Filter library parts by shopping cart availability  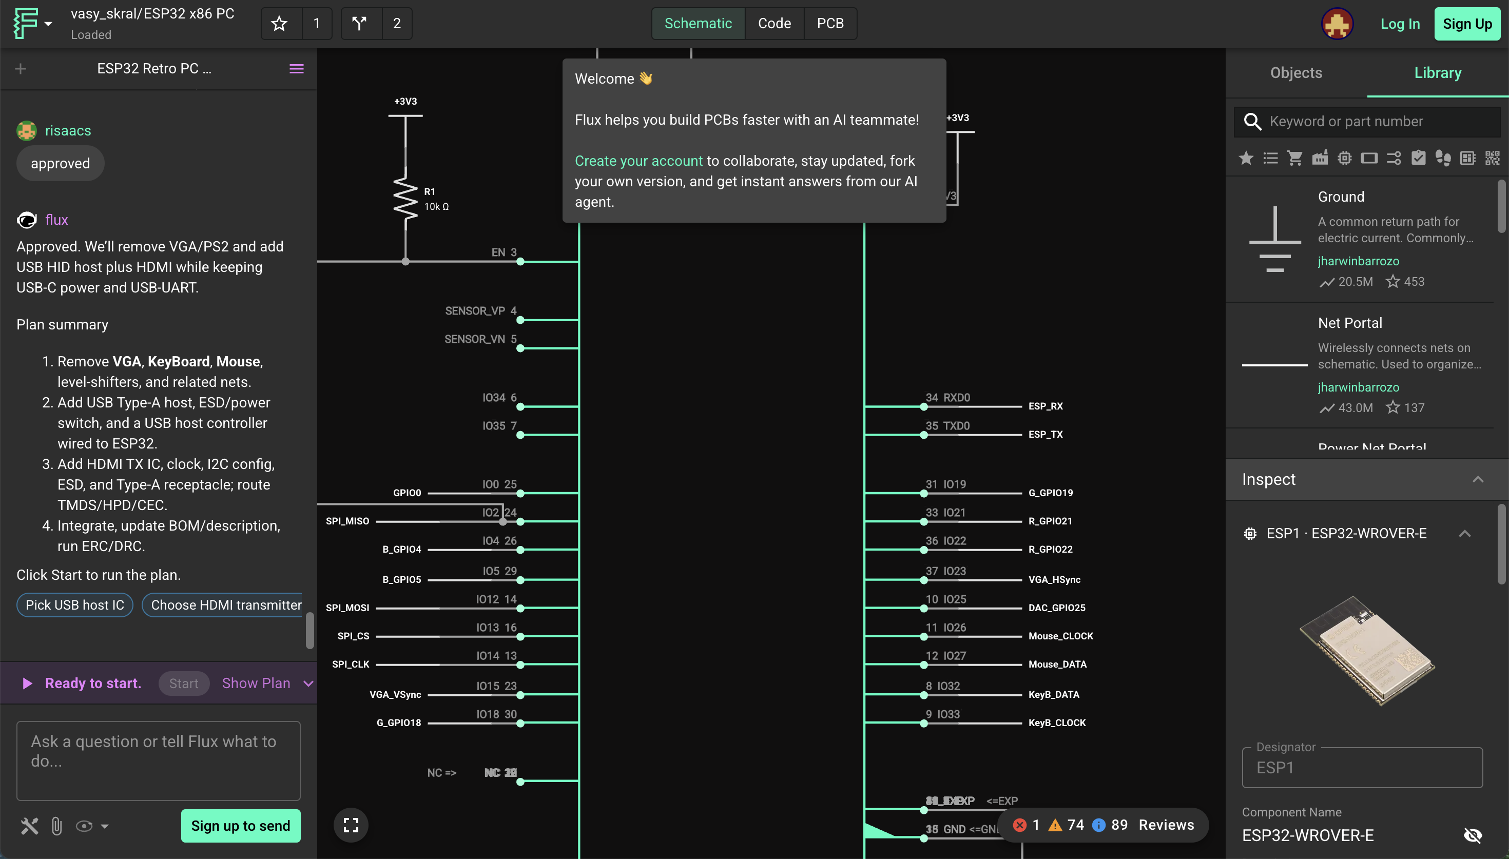(x=1295, y=158)
